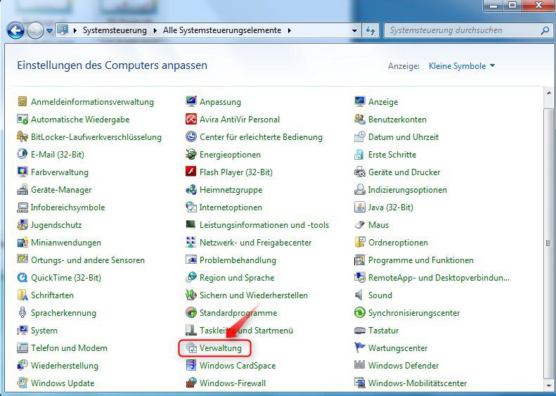This screenshot has height=396, width=556.
Task: Open RemoteApp- und Desktopverbindungen link
Action: (439, 278)
